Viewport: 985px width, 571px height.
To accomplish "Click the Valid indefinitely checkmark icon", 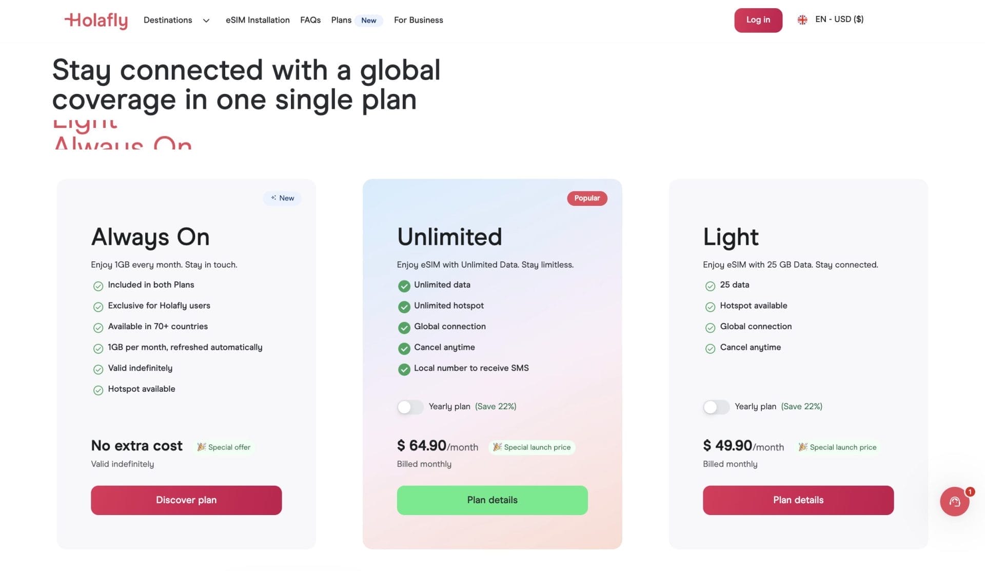I will coord(98,369).
